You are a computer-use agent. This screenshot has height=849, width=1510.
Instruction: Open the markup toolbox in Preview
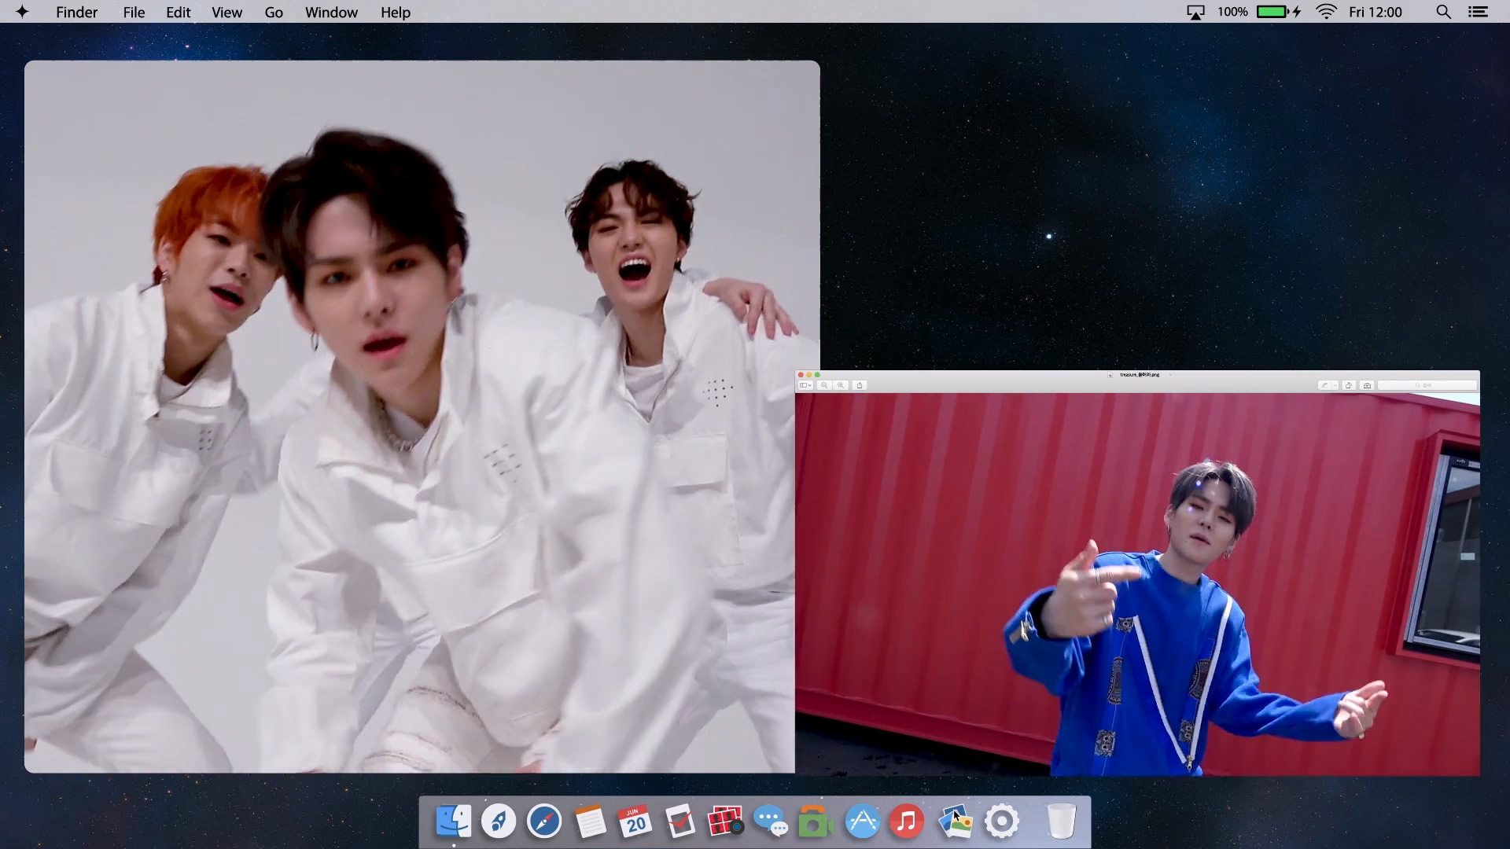coord(1367,385)
